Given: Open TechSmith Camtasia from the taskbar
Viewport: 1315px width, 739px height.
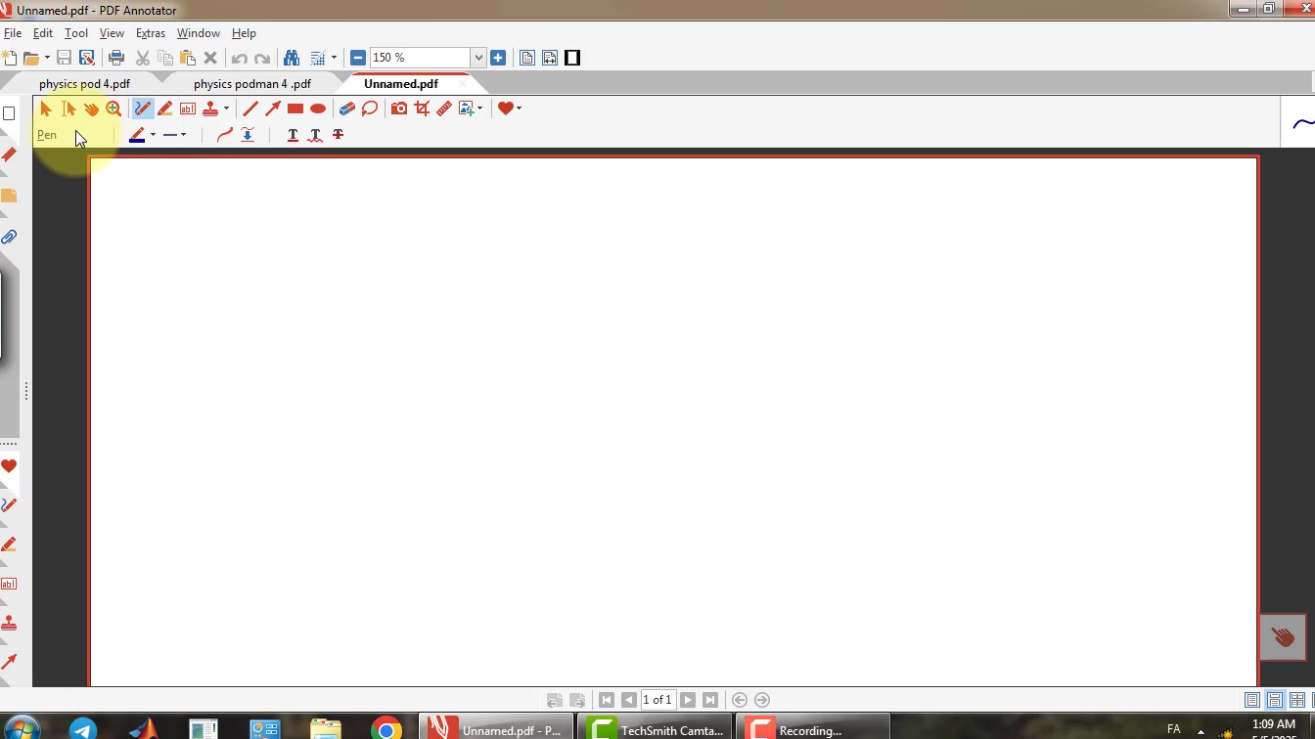Looking at the screenshot, I should coord(656,729).
